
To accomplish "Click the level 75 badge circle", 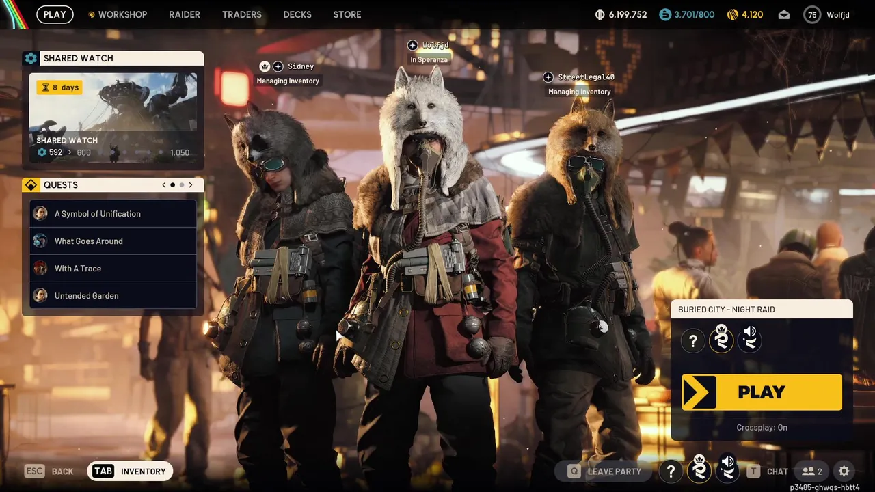I will pyautogui.click(x=812, y=14).
